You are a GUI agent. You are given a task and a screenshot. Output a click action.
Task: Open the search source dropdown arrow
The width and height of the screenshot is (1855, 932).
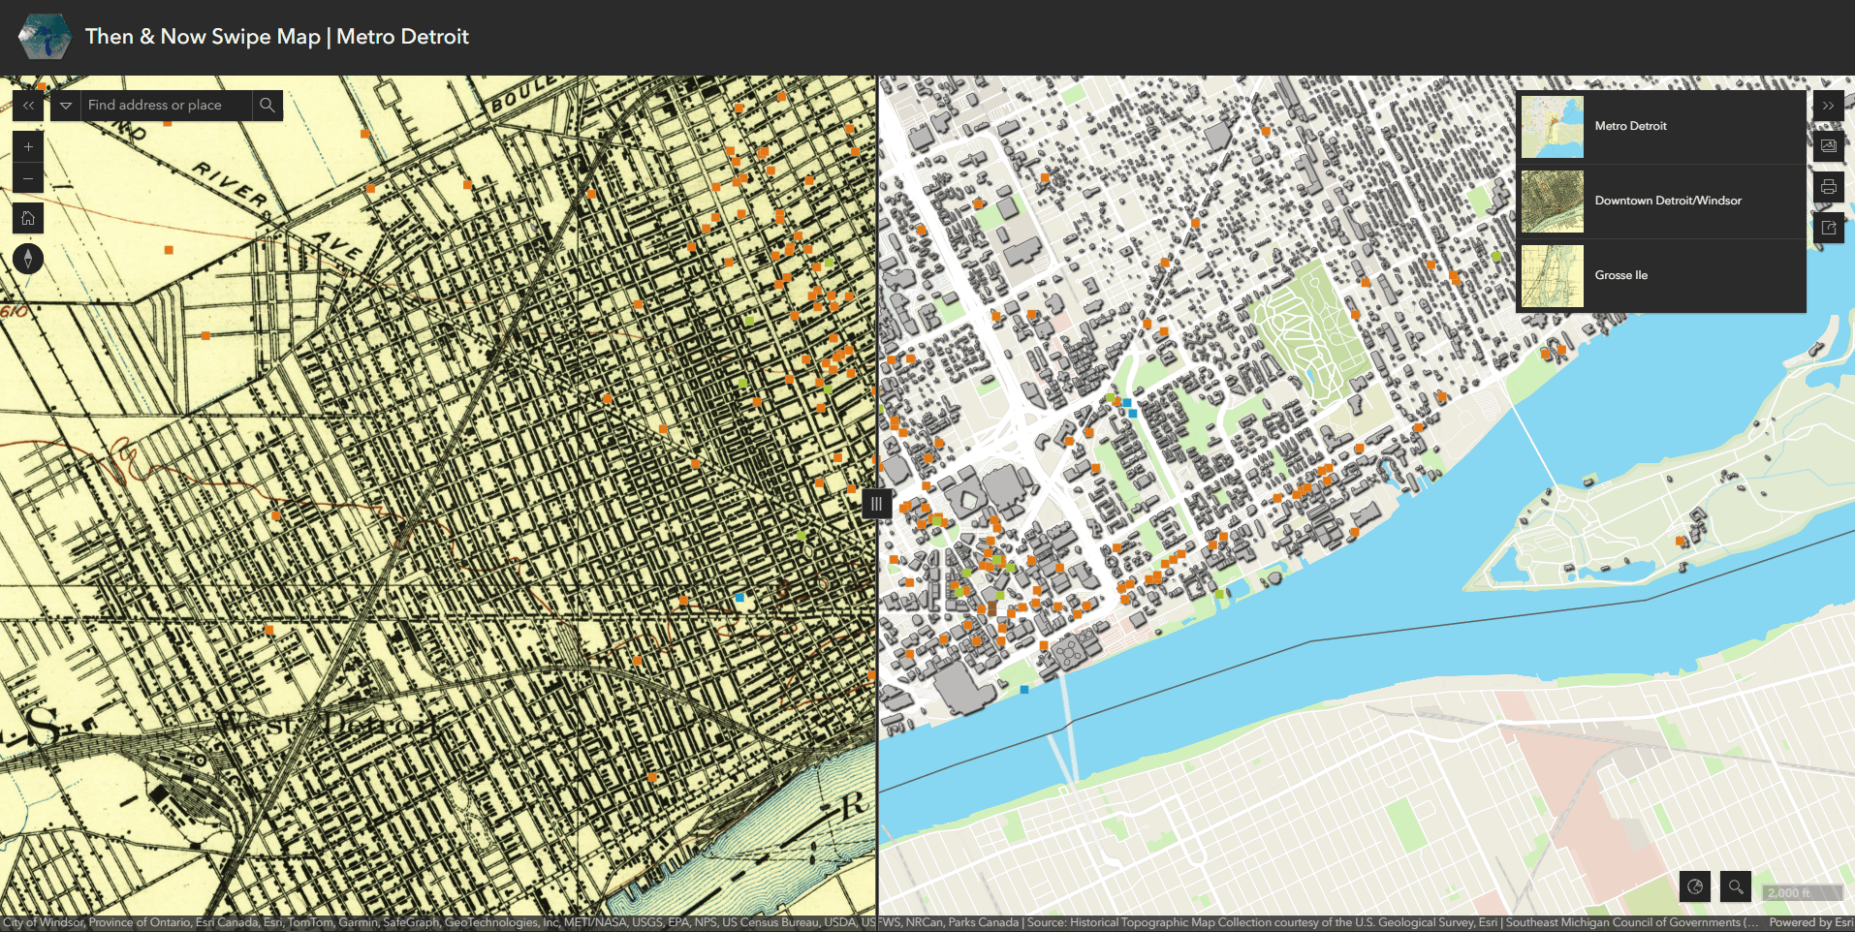tap(64, 105)
